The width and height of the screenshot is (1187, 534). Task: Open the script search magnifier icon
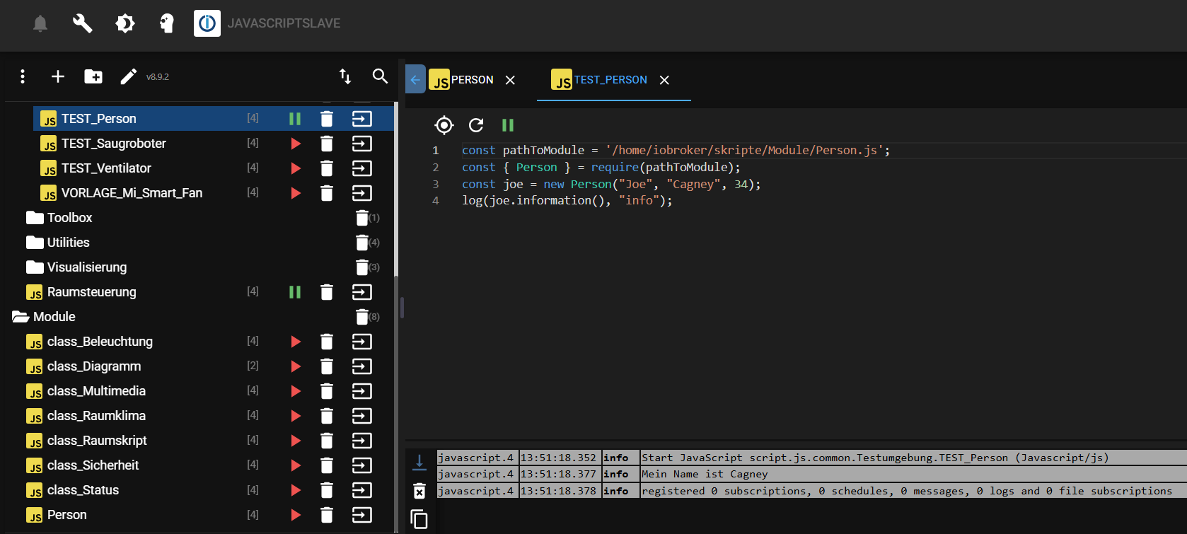point(380,76)
